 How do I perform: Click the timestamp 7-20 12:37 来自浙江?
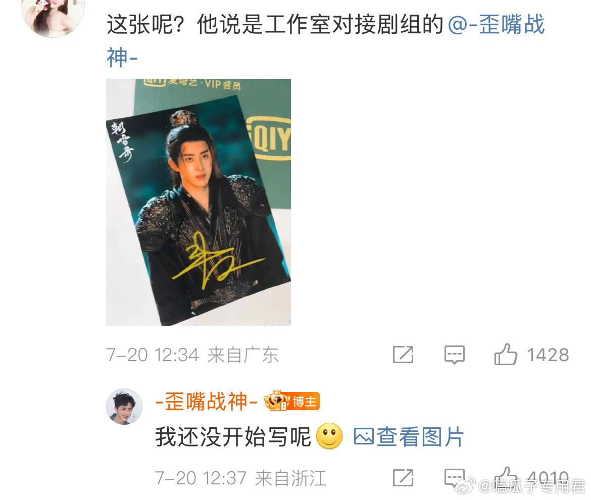[240, 478]
